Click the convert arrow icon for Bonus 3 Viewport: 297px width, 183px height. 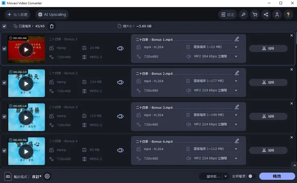(120, 116)
